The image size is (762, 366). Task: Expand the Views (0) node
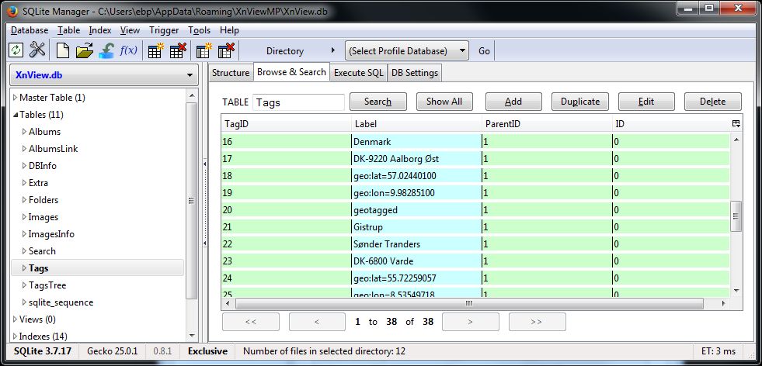15,319
